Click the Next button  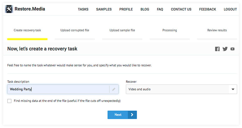click(x=122, y=115)
